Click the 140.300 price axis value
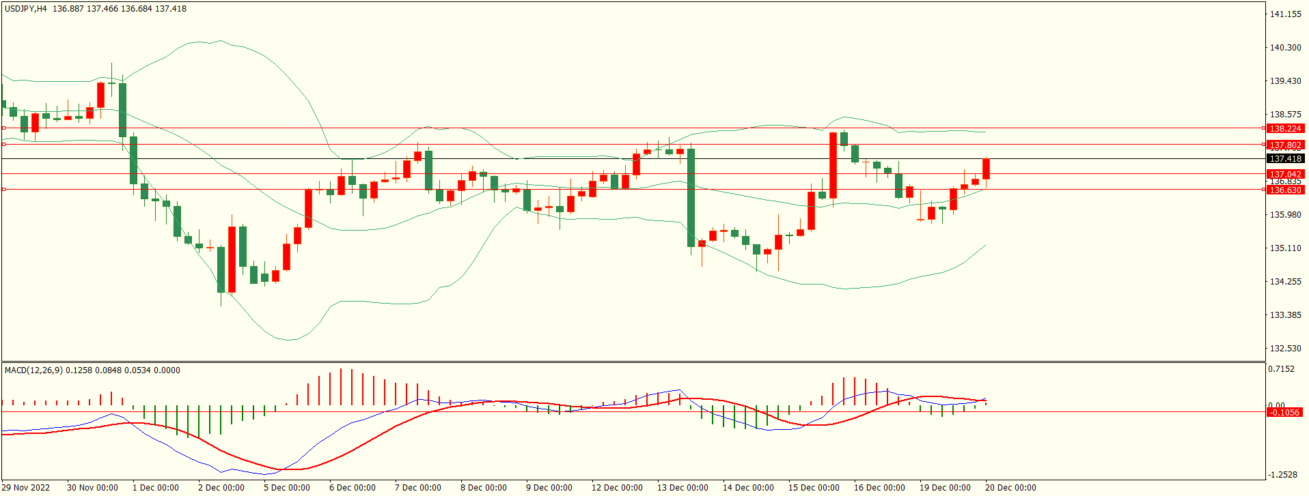 click(1285, 48)
